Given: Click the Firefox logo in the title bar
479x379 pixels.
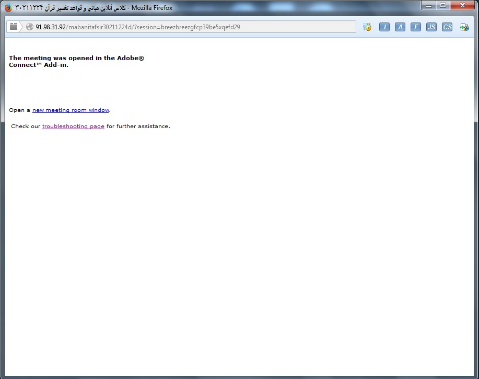Looking at the screenshot, I should pyautogui.click(x=8, y=8).
